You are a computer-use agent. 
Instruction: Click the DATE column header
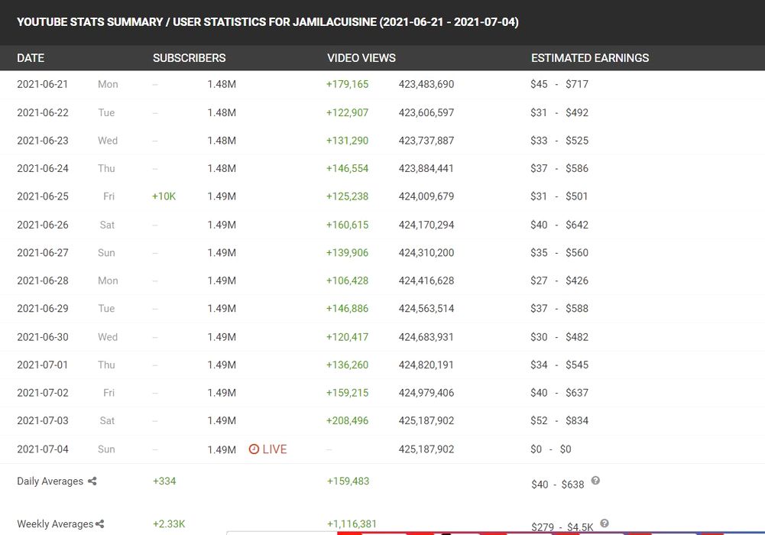tap(31, 58)
